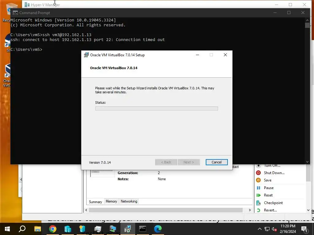The height and width of the screenshot is (235, 314).
Task: Click the VirtualBox installer title bar icon
Action: point(86,55)
